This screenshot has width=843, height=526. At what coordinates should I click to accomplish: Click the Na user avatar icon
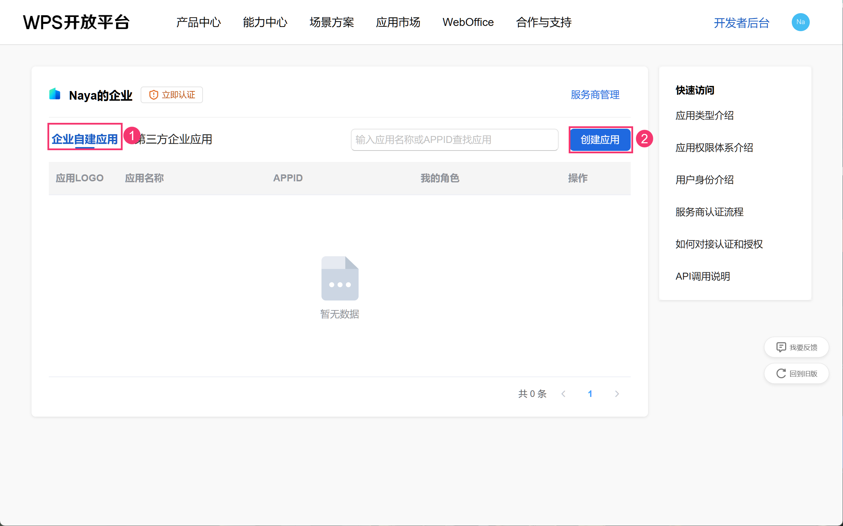coord(800,22)
